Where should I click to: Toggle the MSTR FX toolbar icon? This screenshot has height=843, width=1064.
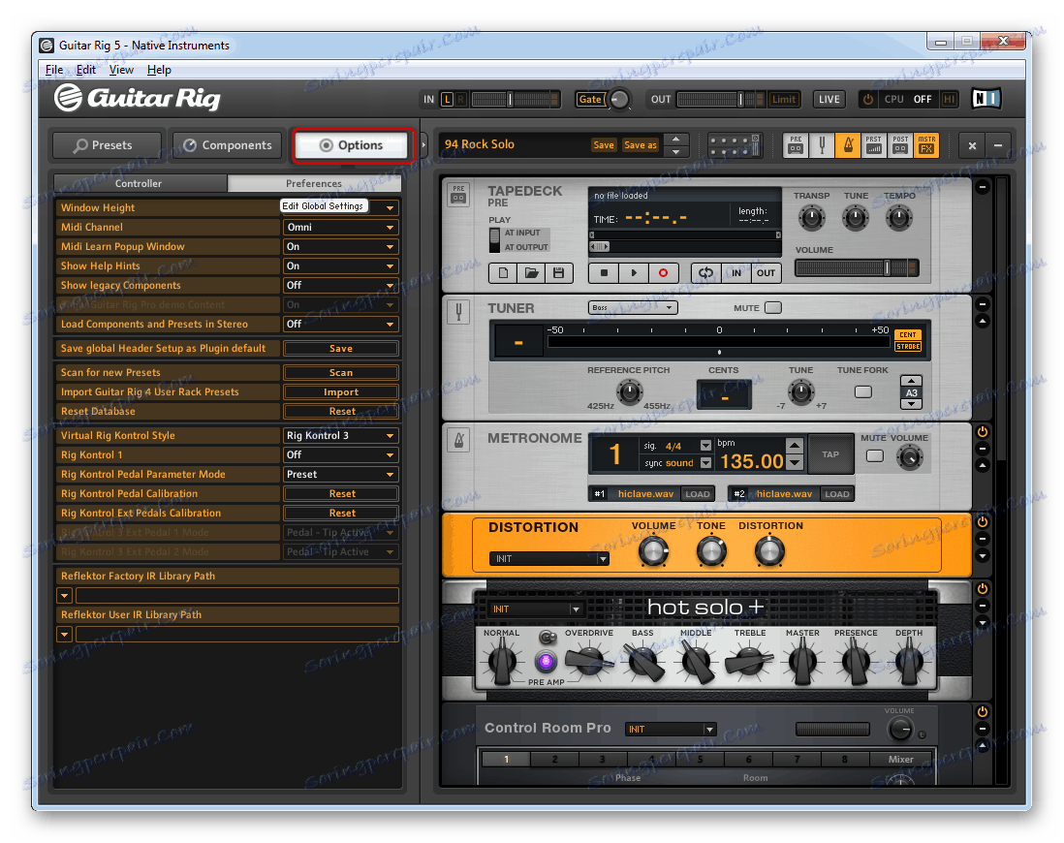(926, 144)
